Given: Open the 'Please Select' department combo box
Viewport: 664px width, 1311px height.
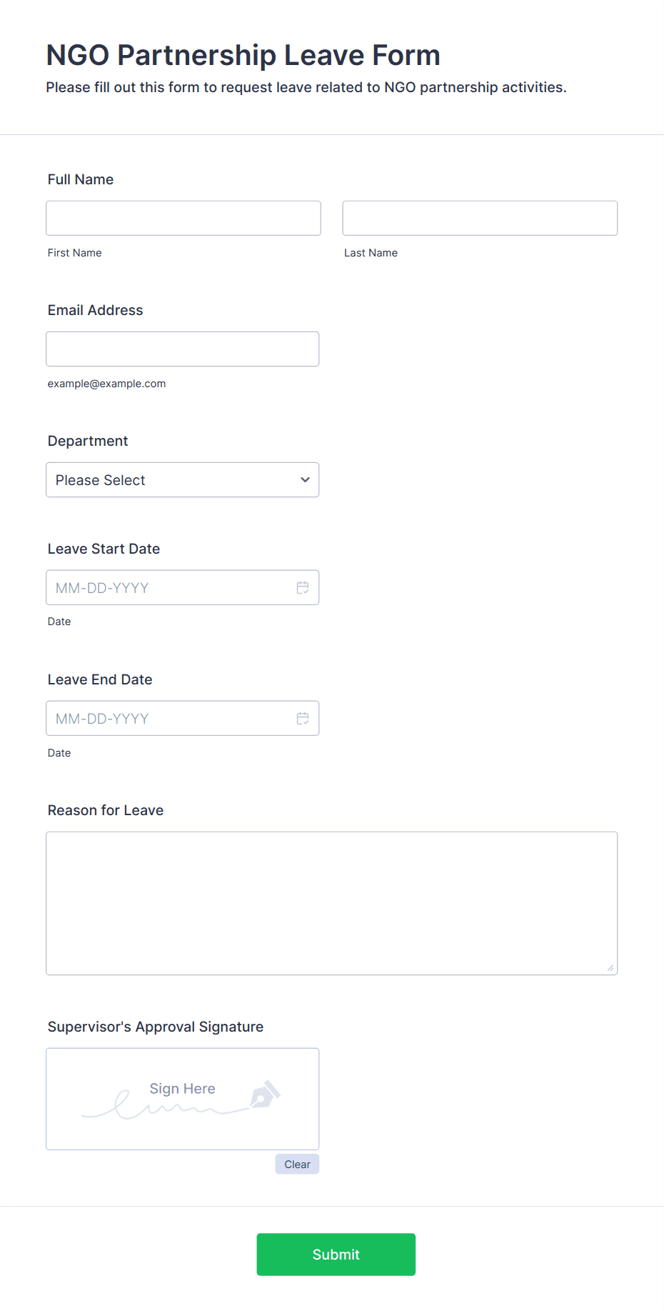Looking at the screenshot, I should click(x=183, y=479).
